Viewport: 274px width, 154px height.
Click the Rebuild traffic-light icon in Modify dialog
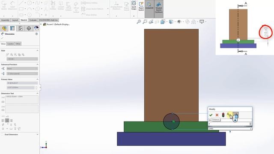(x=223, y=115)
